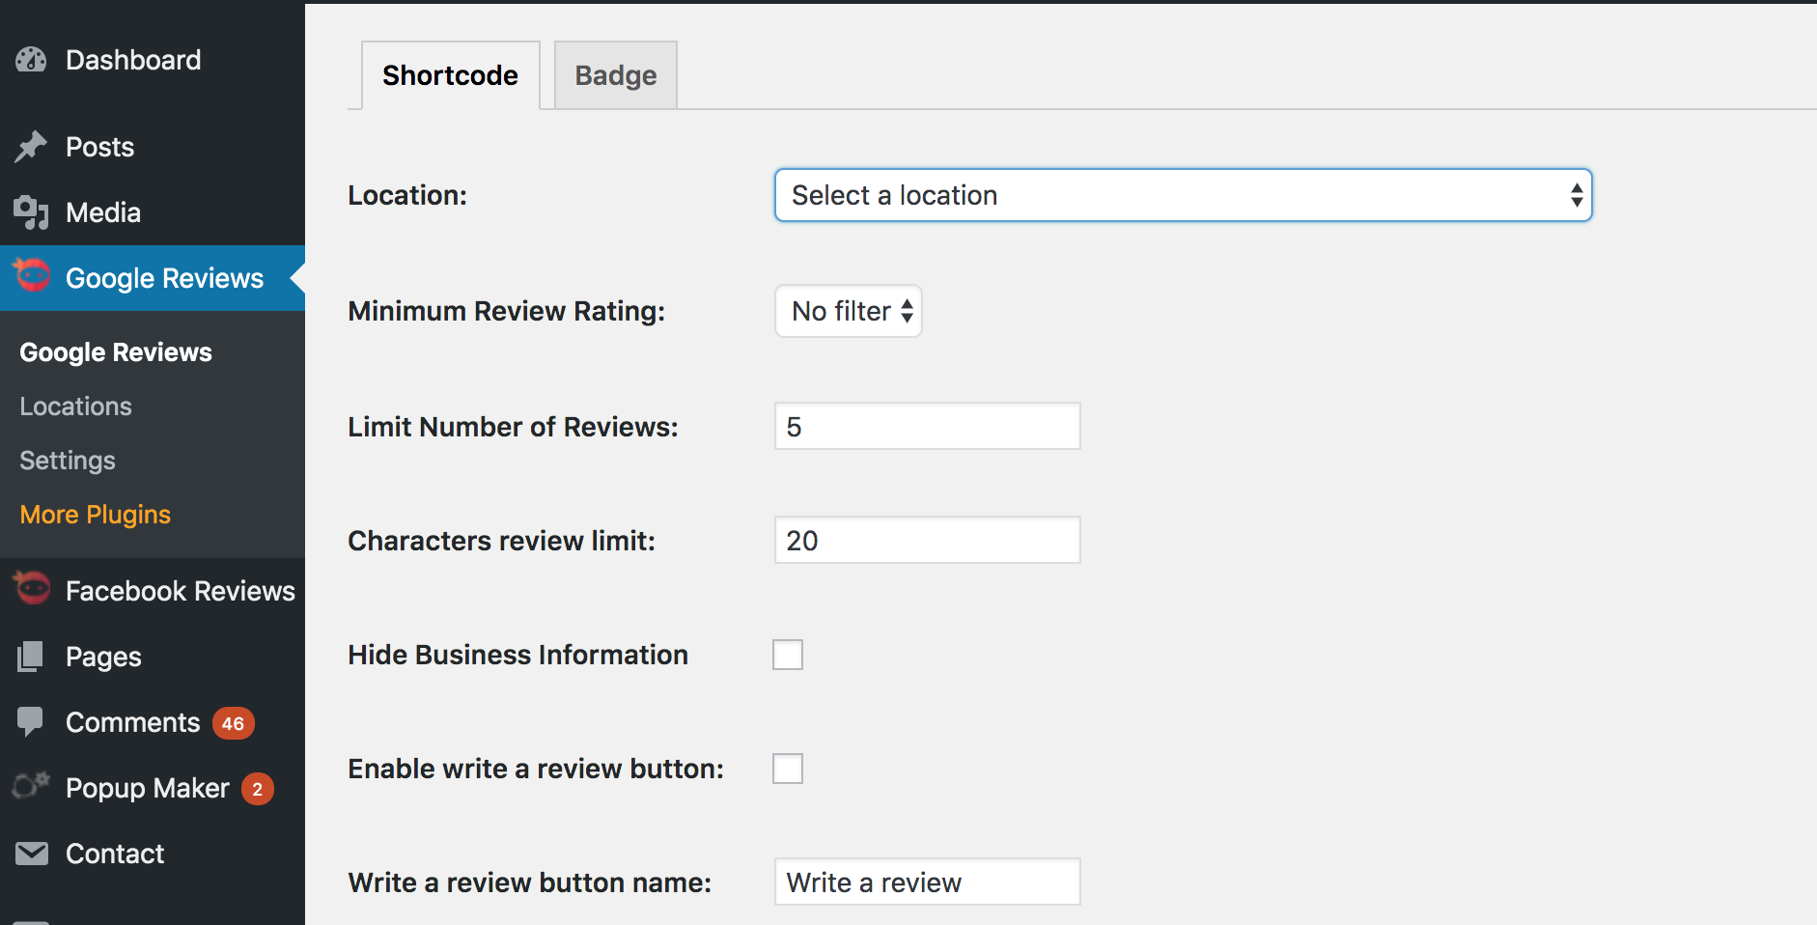Enable the write a review button checkbox
The height and width of the screenshot is (925, 1817).
pos(788,769)
